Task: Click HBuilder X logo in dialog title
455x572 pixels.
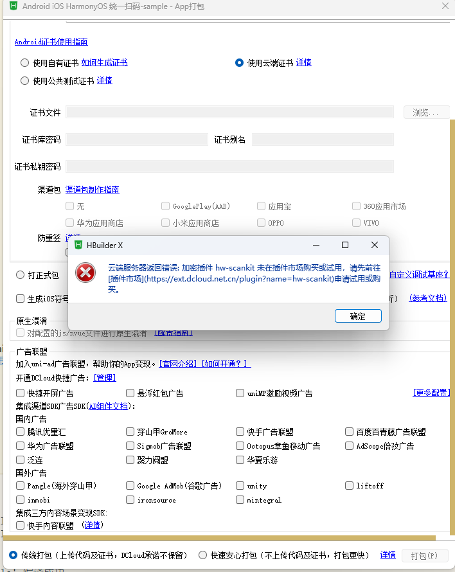Action: (x=78, y=245)
